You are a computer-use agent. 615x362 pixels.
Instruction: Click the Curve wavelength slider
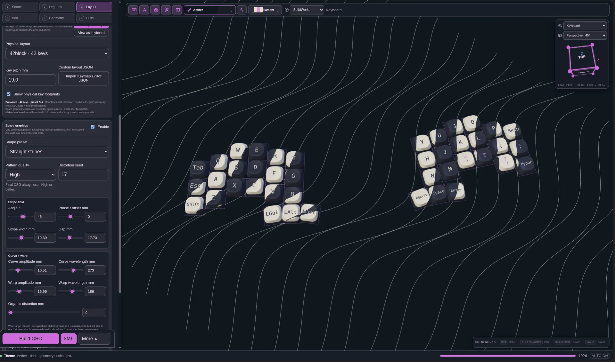(x=71, y=270)
